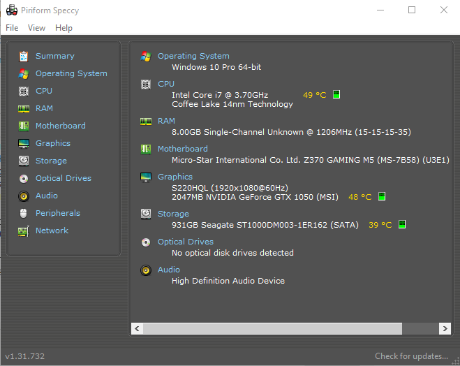460x366 pixels.
Task: Click the Storage heading link in main panel
Action: click(173, 214)
